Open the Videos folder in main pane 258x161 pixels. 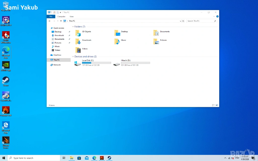pyautogui.click(x=78, y=50)
